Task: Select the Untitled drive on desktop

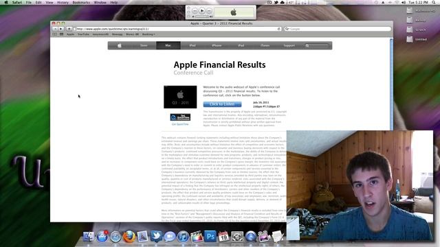Action: [x=417, y=39]
